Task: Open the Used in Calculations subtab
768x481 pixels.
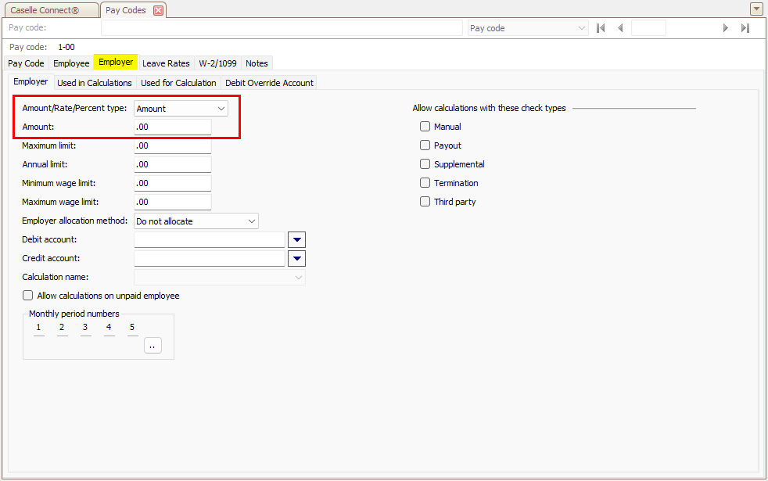Action: coord(95,83)
